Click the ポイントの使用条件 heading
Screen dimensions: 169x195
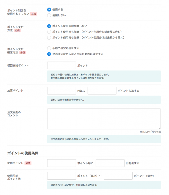(23, 153)
